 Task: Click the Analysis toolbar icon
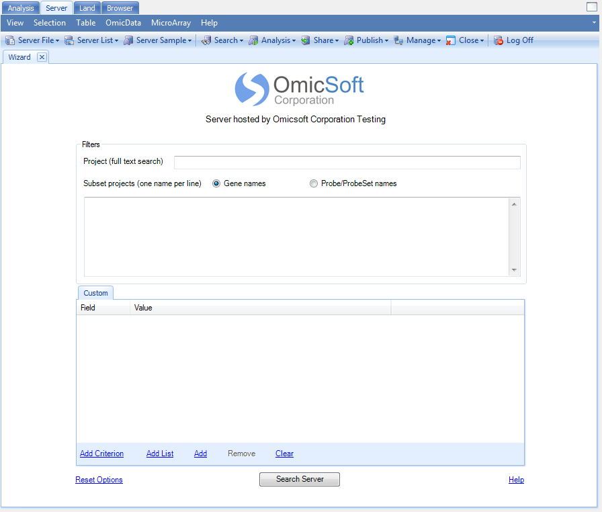pyautogui.click(x=253, y=40)
